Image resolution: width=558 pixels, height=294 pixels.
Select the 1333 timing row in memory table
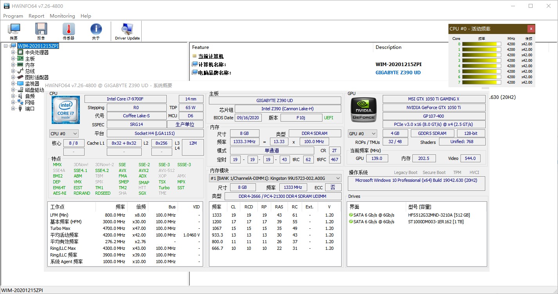coord(275,215)
